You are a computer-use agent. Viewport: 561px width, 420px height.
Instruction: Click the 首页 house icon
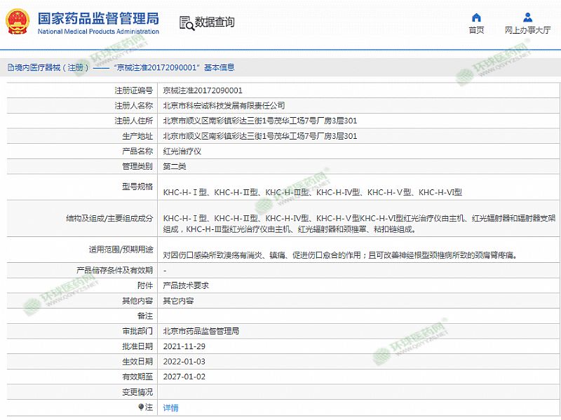coord(476,18)
